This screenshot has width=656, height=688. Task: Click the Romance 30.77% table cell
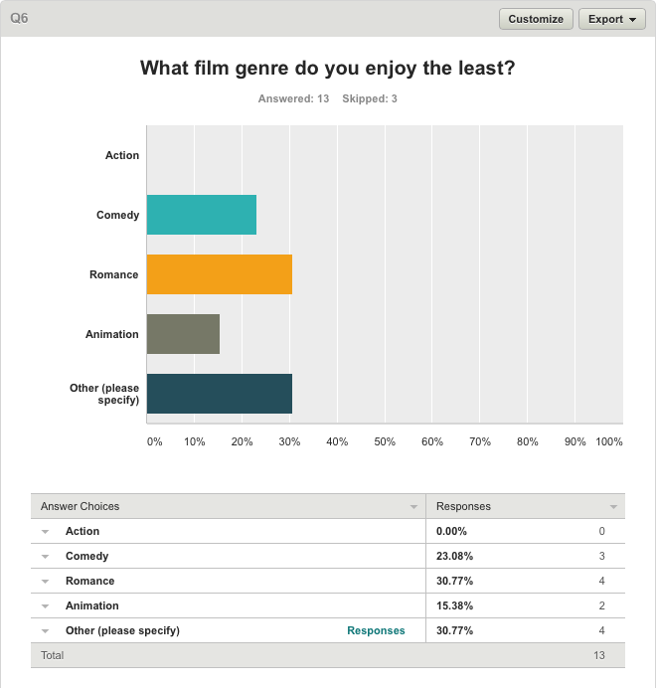point(454,581)
